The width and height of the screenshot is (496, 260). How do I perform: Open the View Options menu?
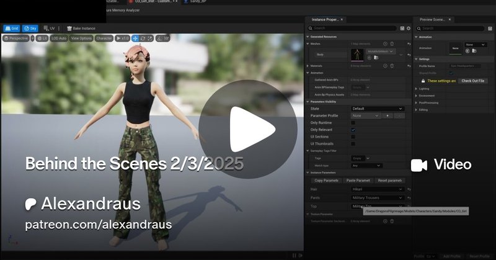click(x=81, y=38)
